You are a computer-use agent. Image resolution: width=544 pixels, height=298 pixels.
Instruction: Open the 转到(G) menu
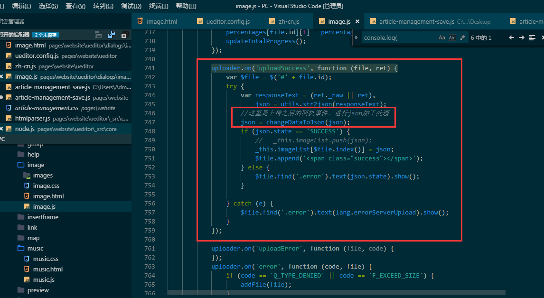103,6
